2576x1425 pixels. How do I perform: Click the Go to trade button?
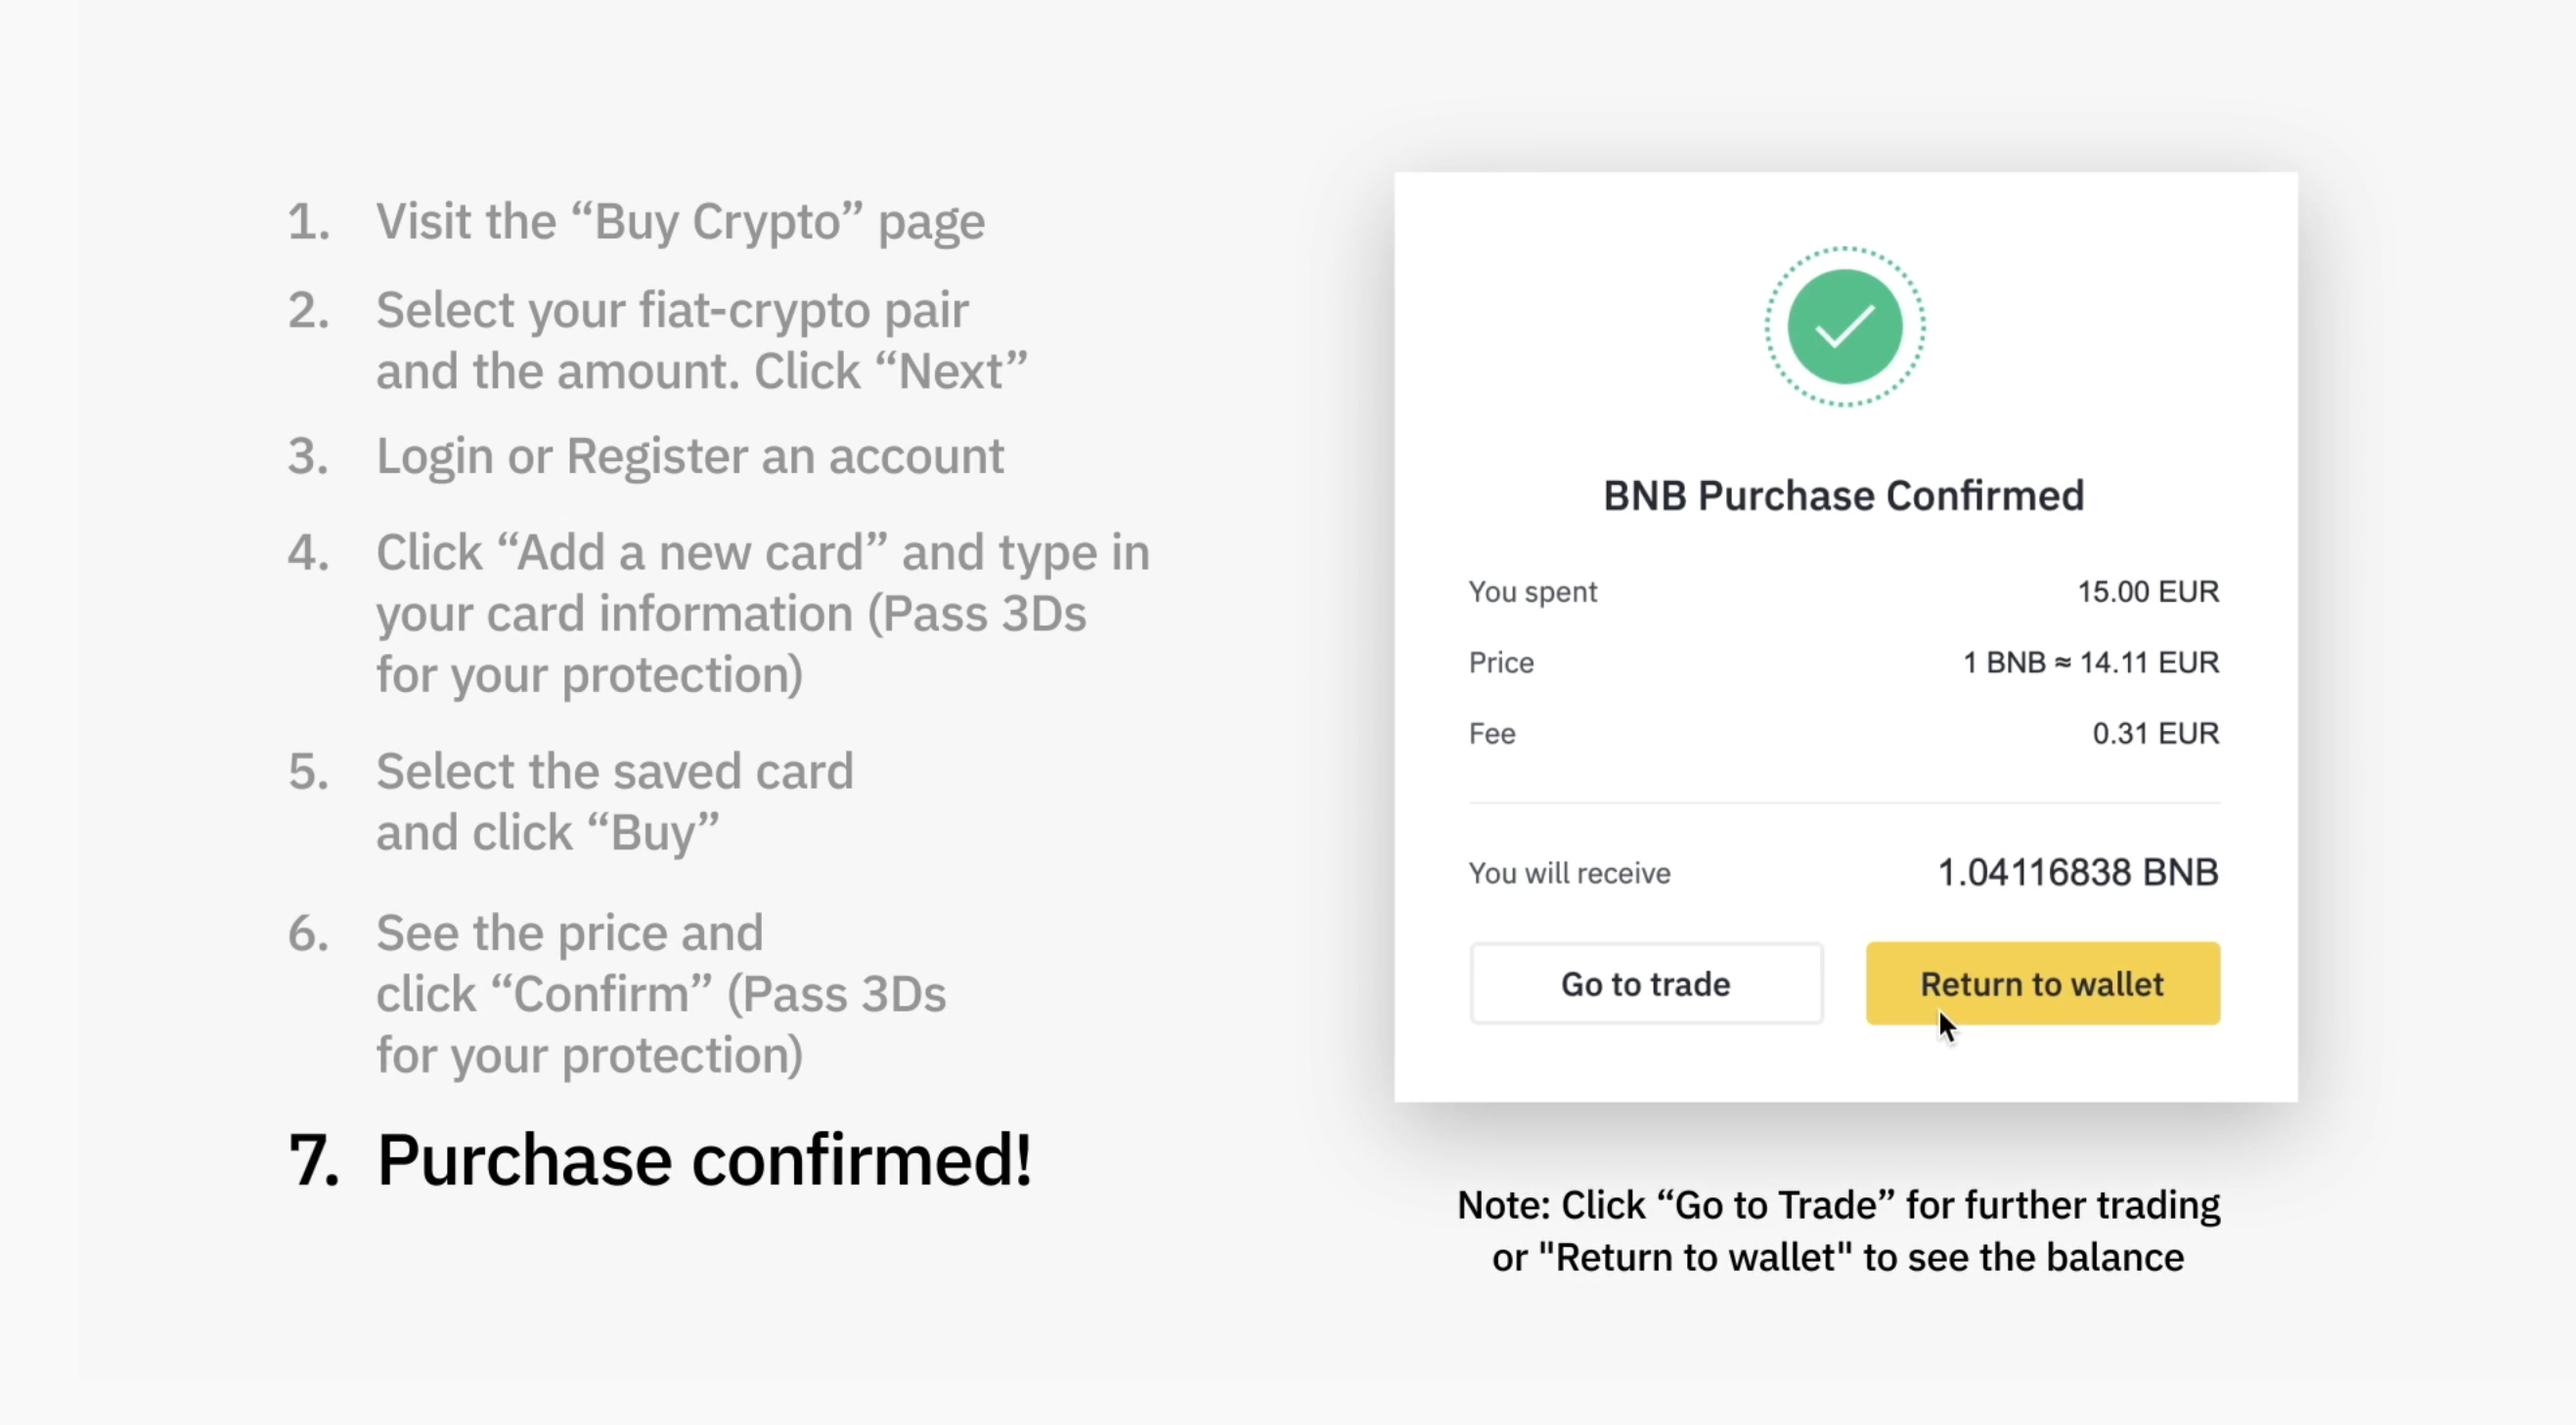coord(1646,983)
